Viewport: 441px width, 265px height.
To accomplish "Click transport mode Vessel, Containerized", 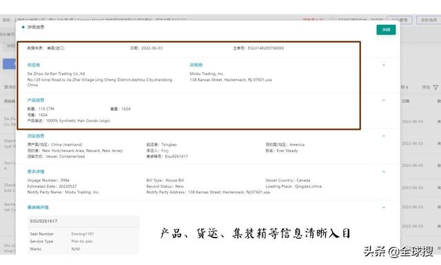I will [65, 156].
